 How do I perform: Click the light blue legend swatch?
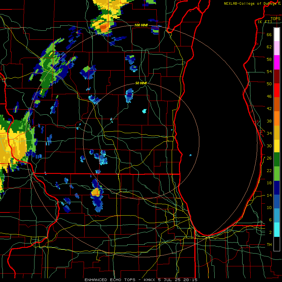[x=277, y=216]
